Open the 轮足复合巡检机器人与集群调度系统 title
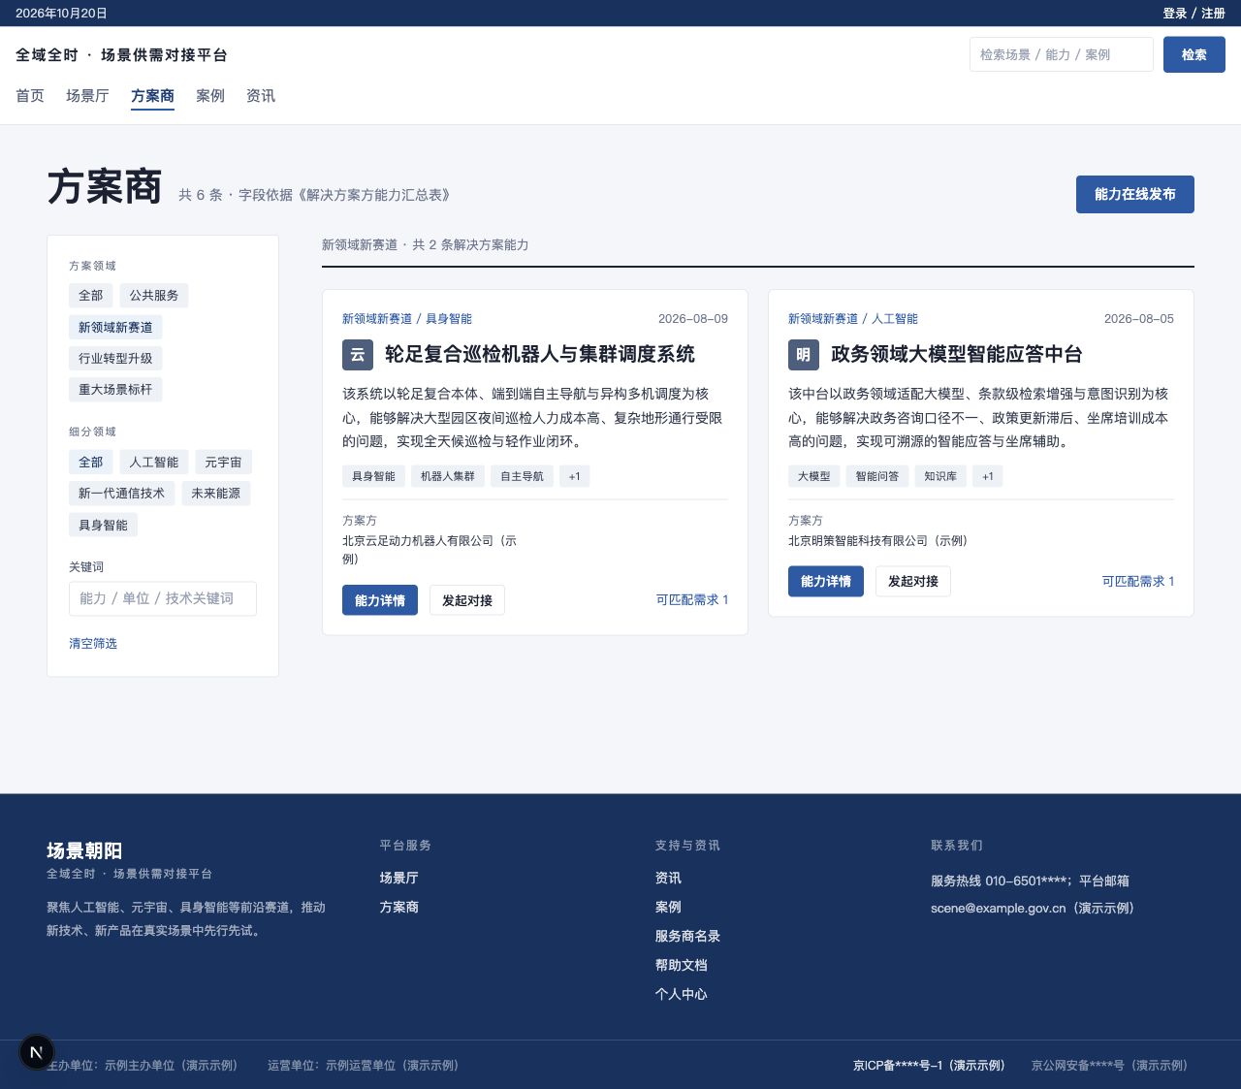Screen dimensions: 1241x1089 pyautogui.click(x=540, y=354)
